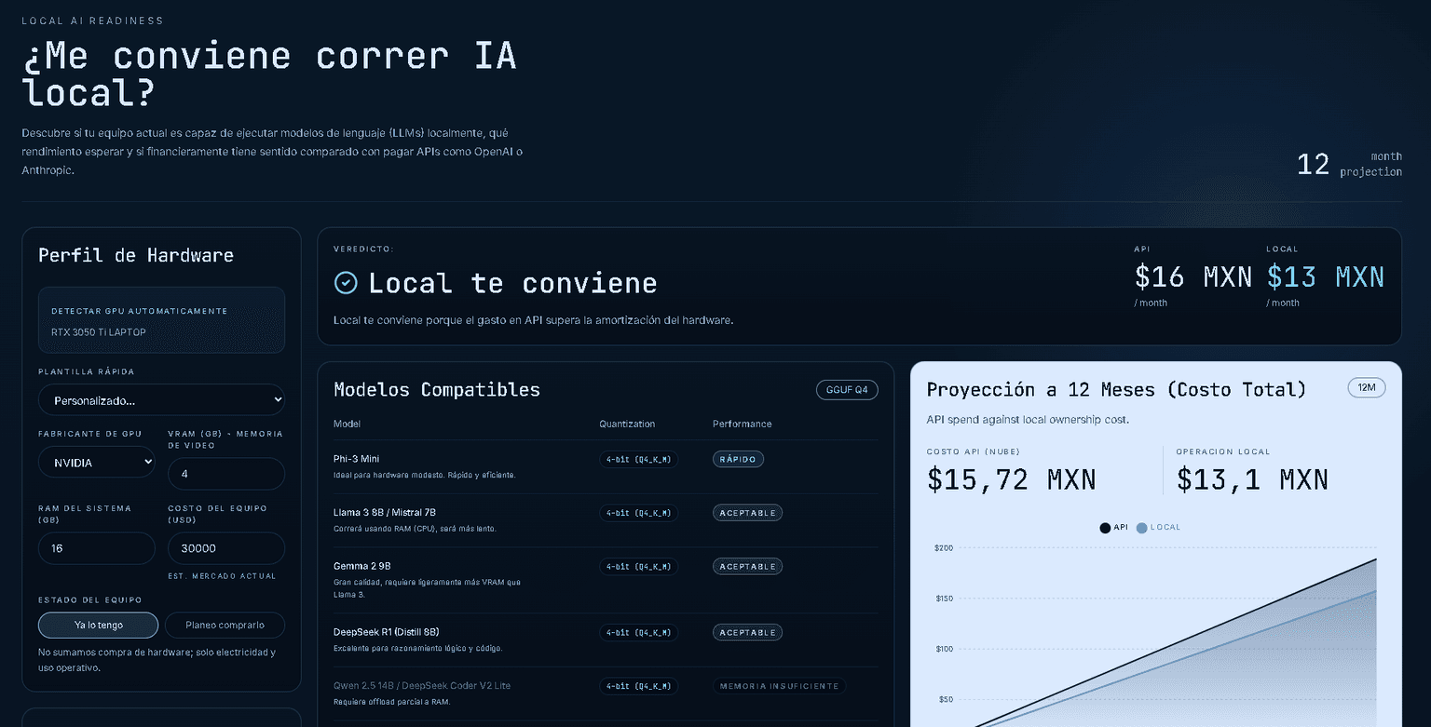Click 4-bit quantization tag for Gemma 2 9B
This screenshot has width=1431, height=727.
pos(638,566)
